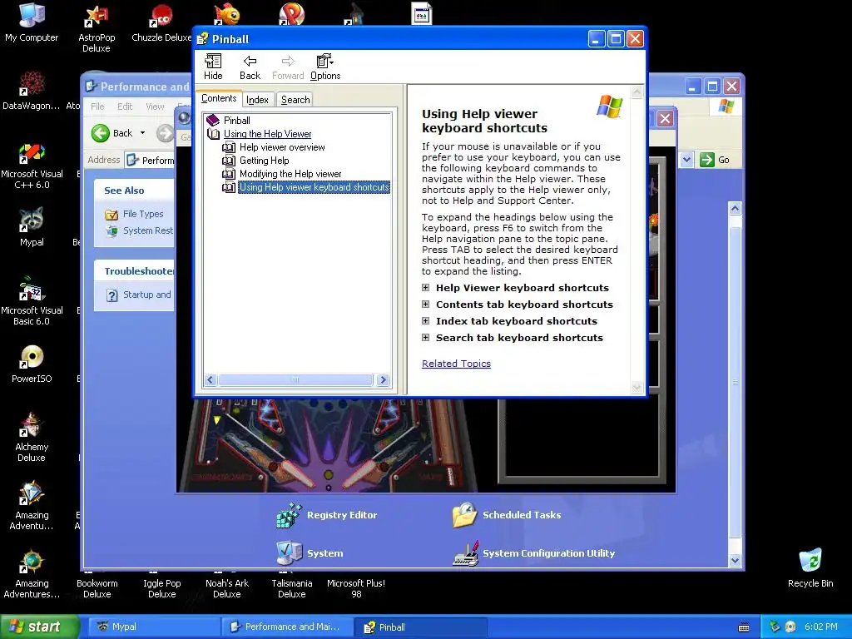This screenshot has width=852, height=639.
Task: Select Talismania Deluxe desktop icon label
Action: (292, 588)
